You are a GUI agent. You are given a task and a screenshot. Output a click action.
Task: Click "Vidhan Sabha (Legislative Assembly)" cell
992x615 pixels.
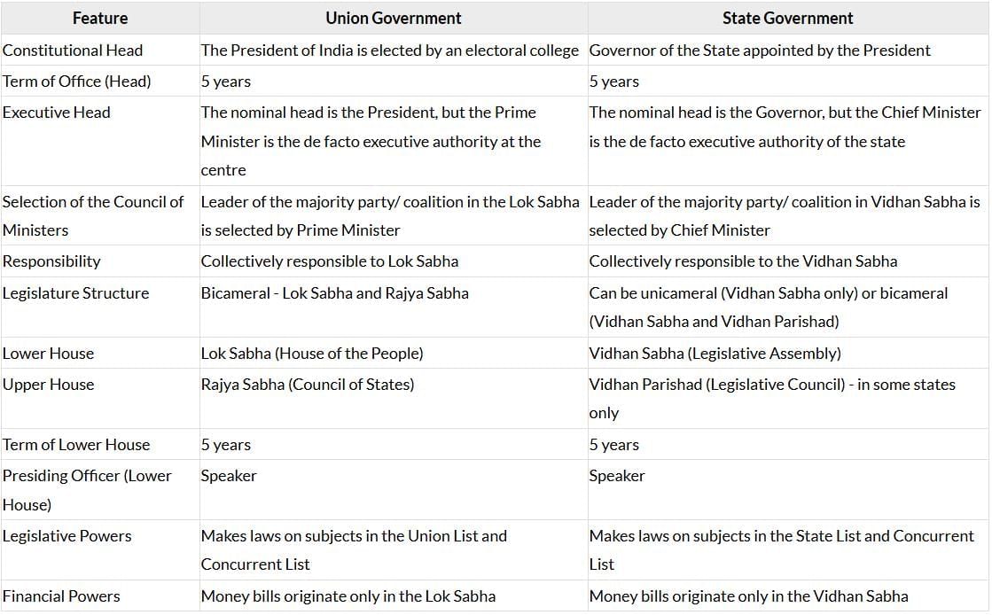pos(715,354)
